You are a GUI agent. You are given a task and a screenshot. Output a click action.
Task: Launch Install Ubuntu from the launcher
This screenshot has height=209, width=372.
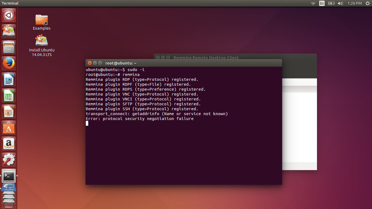tap(9, 31)
